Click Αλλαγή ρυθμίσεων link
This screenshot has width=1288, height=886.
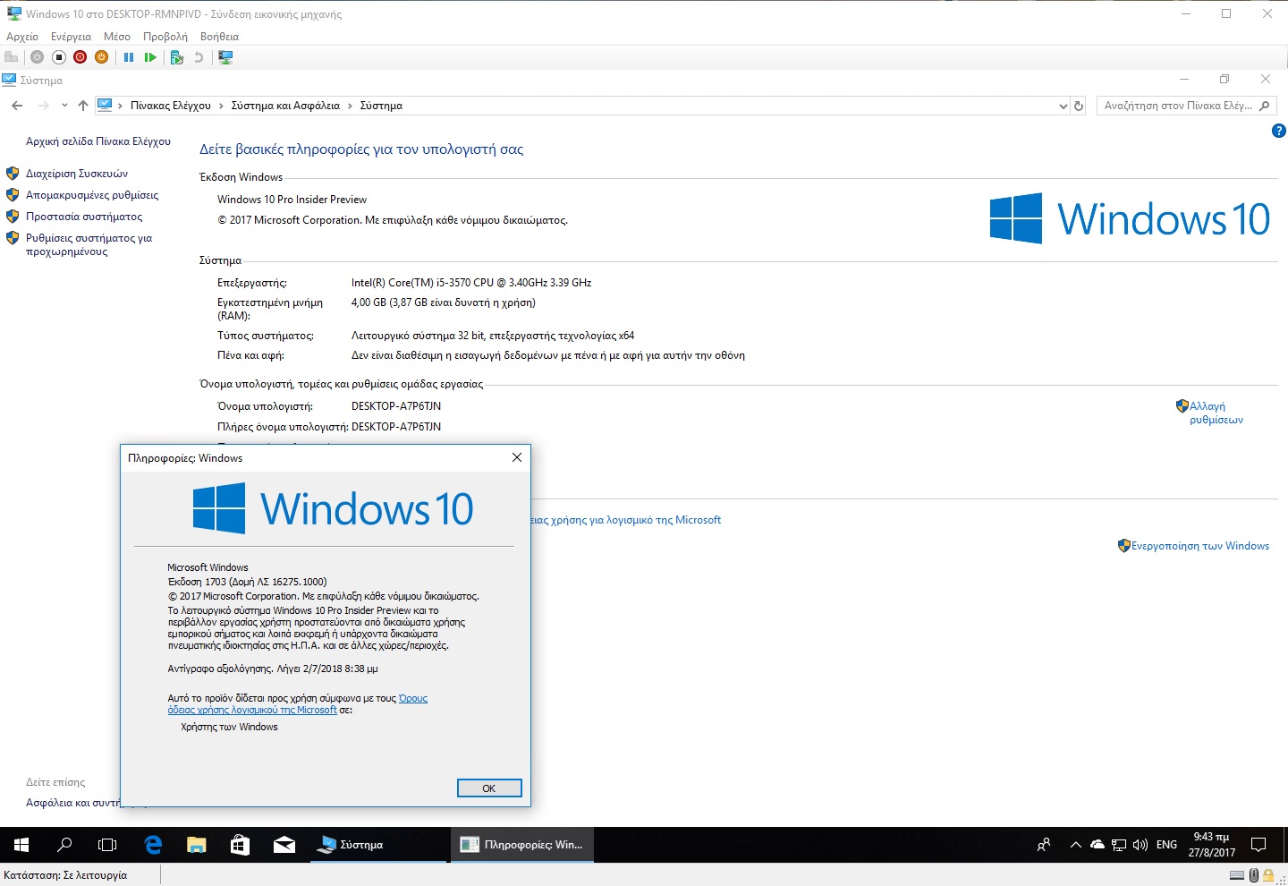click(x=1216, y=413)
